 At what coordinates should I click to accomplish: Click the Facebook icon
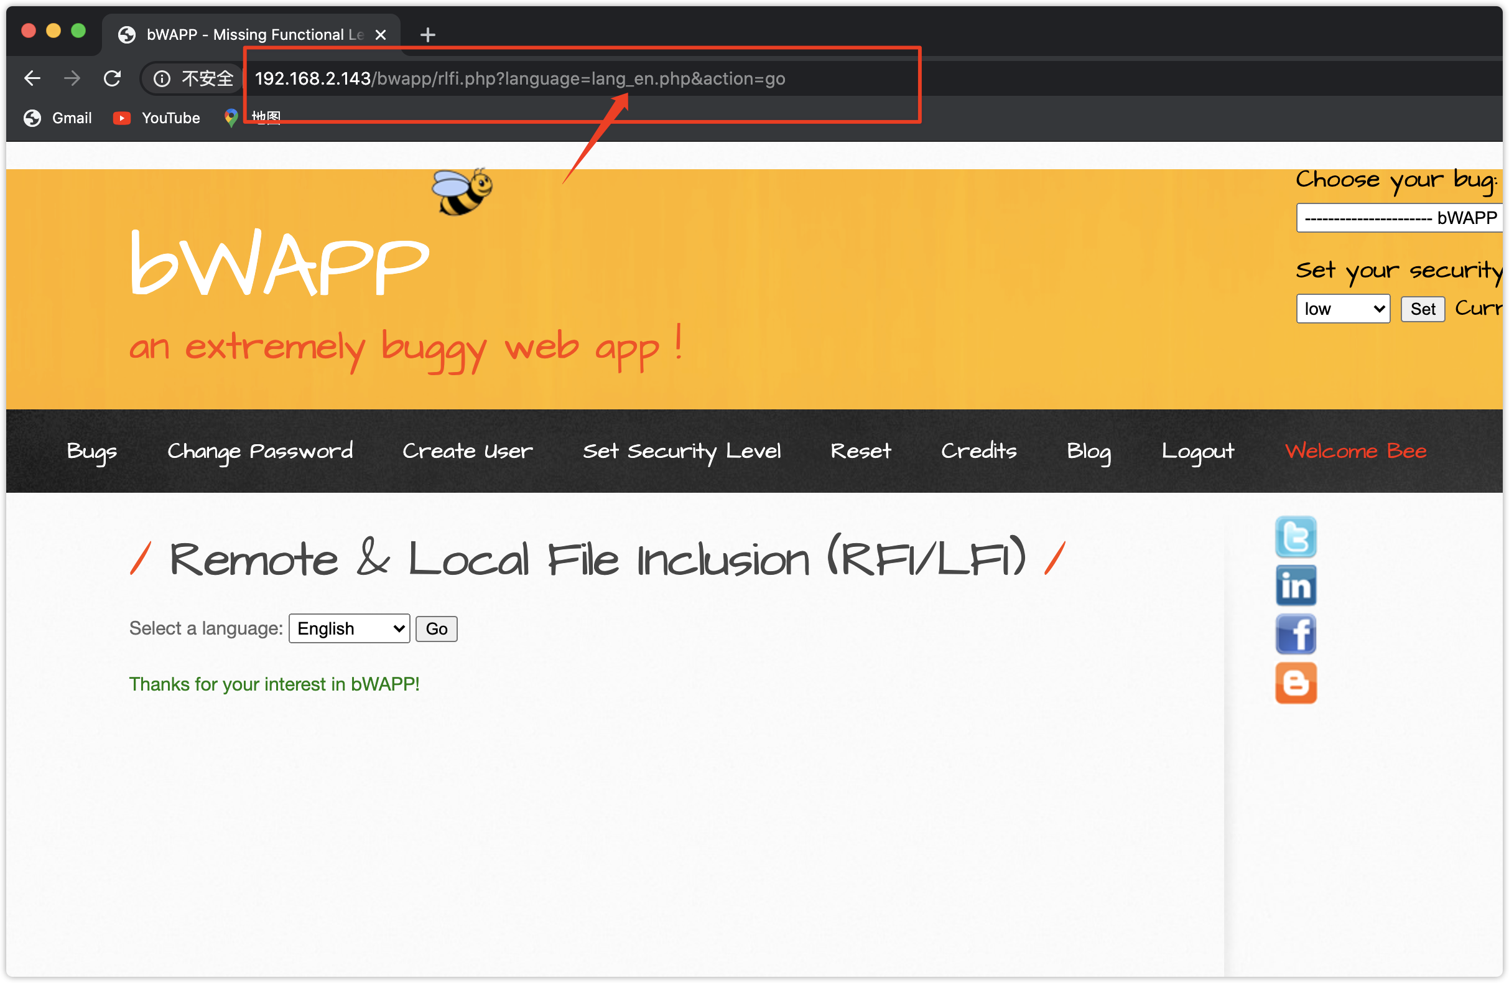(1295, 633)
